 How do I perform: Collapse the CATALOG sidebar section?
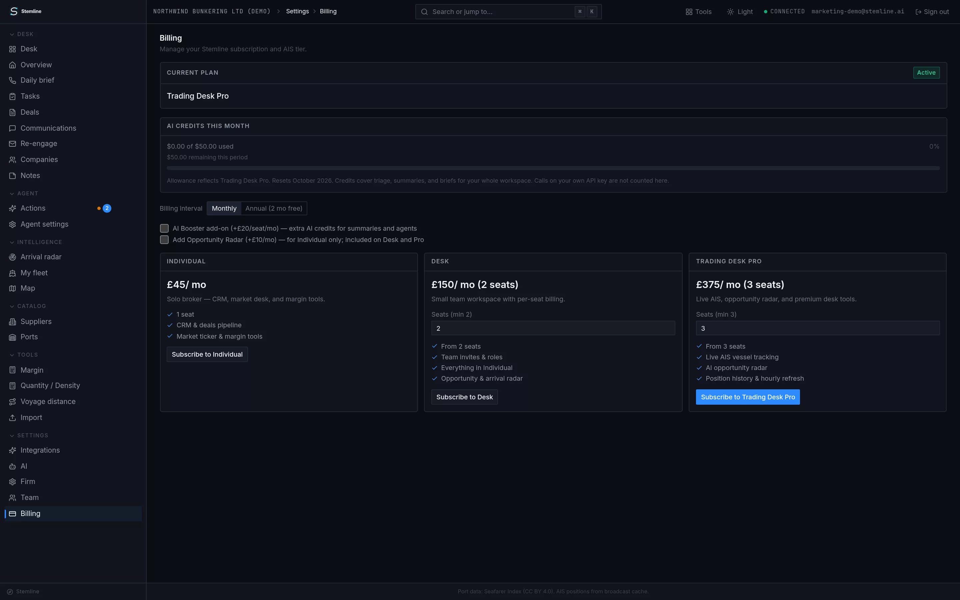(x=28, y=306)
